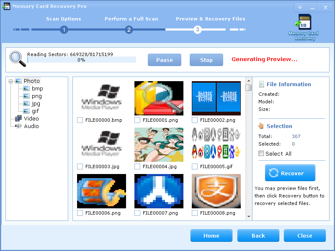Click the Back button
This screenshot has height=251, width=335.
258,236
